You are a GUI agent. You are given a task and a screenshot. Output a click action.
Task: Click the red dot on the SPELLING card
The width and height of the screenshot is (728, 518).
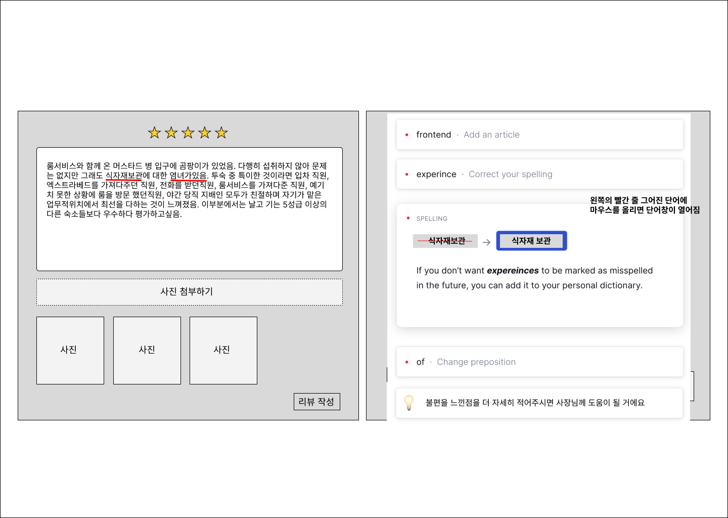click(x=408, y=218)
